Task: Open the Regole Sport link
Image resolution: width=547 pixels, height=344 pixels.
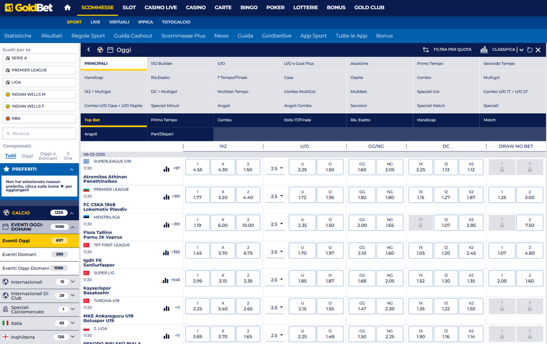Action: coord(89,36)
